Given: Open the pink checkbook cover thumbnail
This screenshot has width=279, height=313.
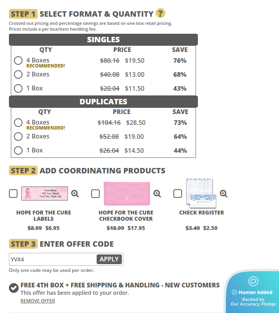Looking at the screenshot, I should [x=127, y=194].
